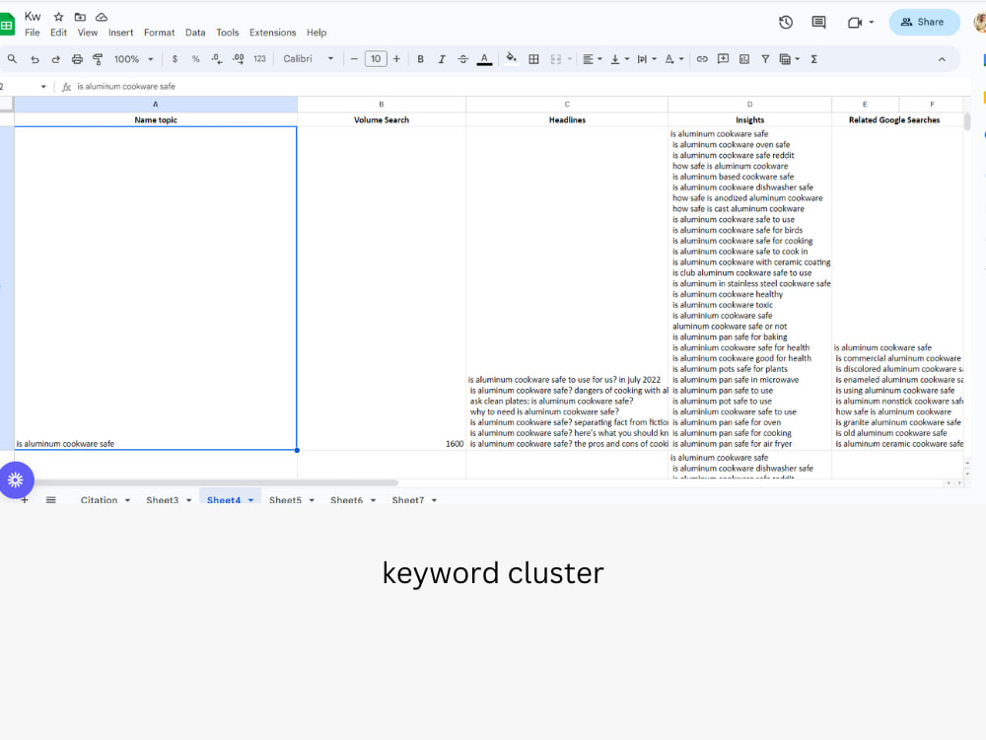This screenshot has width=986, height=740.
Task: Click the purple floating extension button
Action: coord(17,481)
